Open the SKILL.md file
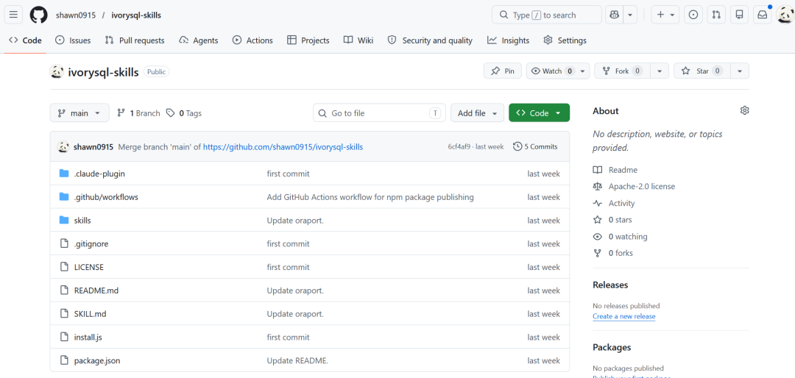 [91, 313]
